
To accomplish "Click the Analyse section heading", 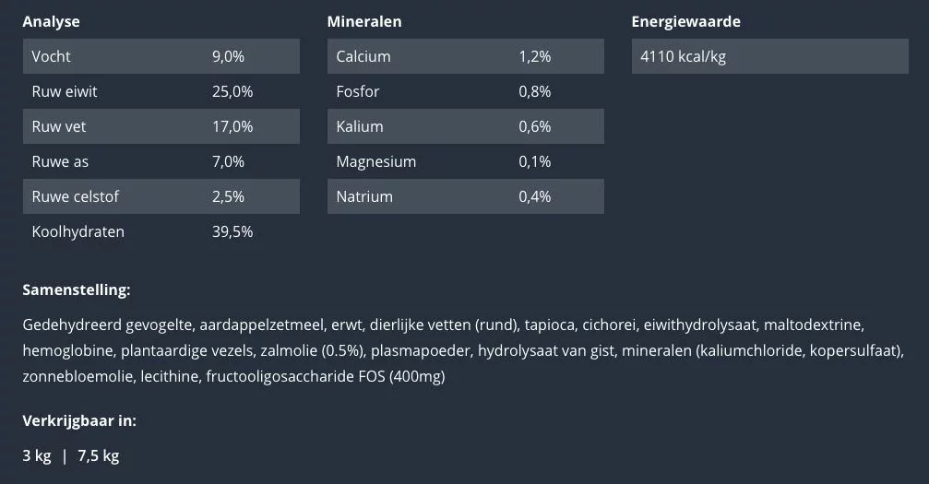I will (x=51, y=21).
